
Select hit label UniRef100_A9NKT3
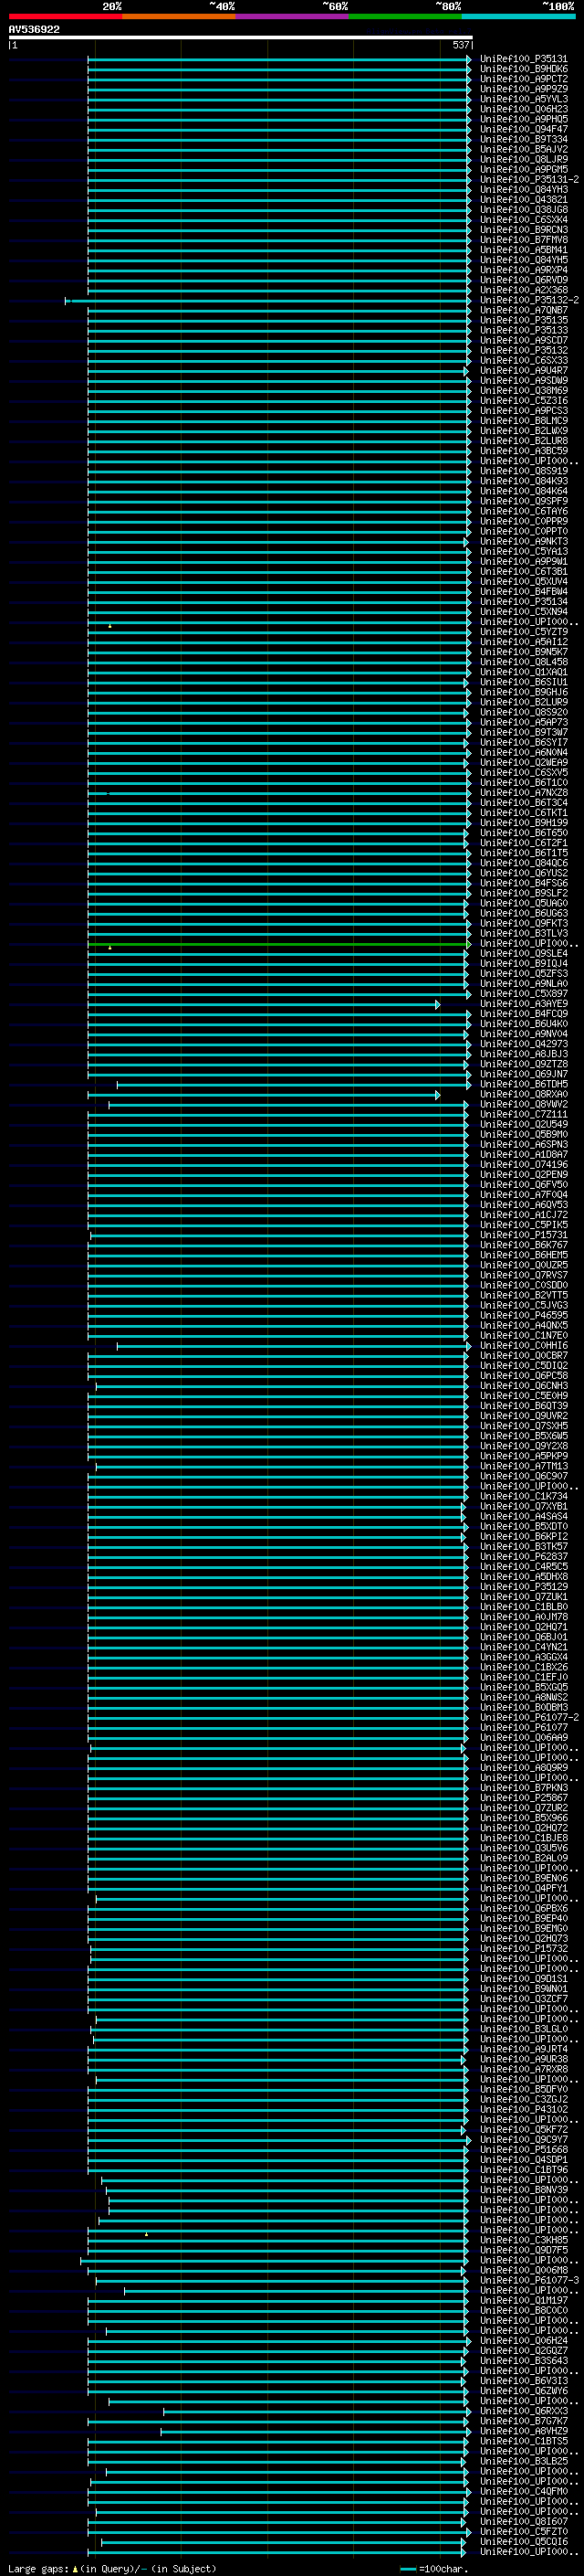524,541
